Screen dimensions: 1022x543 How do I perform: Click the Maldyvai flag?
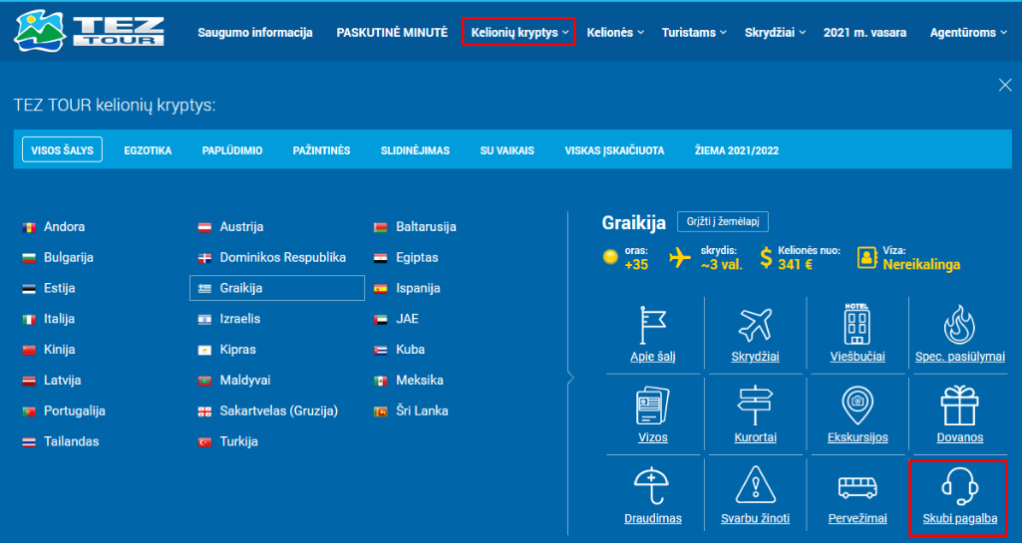coord(204,381)
